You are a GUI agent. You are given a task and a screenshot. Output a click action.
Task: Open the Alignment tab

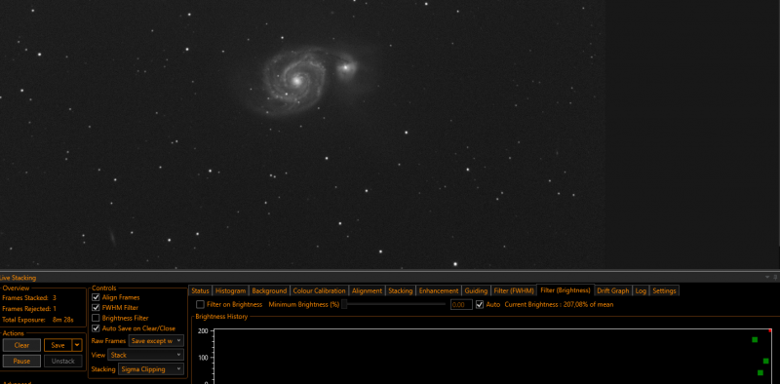point(367,291)
